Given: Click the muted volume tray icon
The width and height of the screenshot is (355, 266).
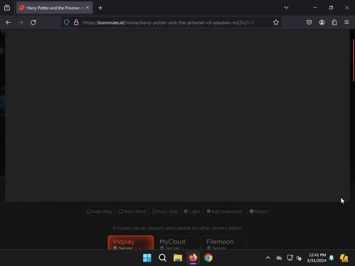Looking at the screenshot, I should click(x=299, y=258).
